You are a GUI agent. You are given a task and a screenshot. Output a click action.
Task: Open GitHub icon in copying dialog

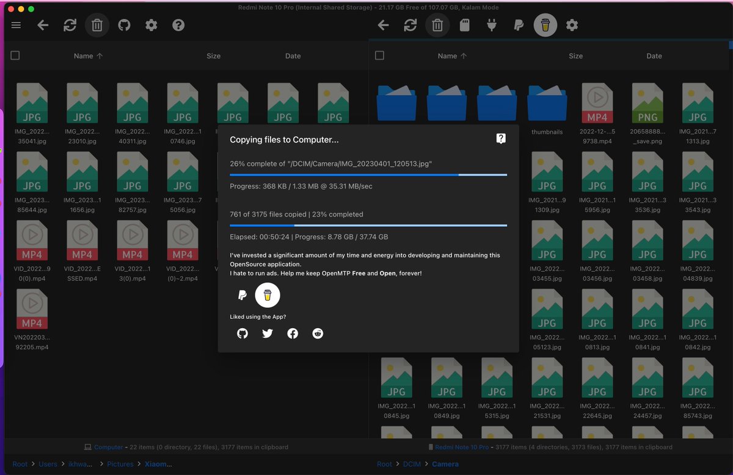pos(243,334)
